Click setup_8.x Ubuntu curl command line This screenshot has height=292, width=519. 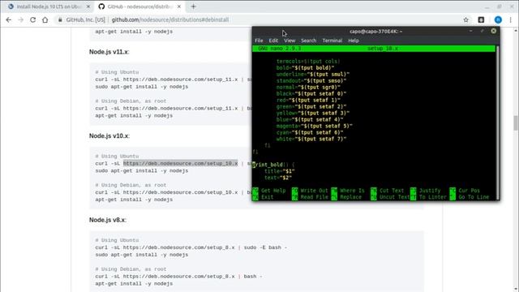[191, 247]
